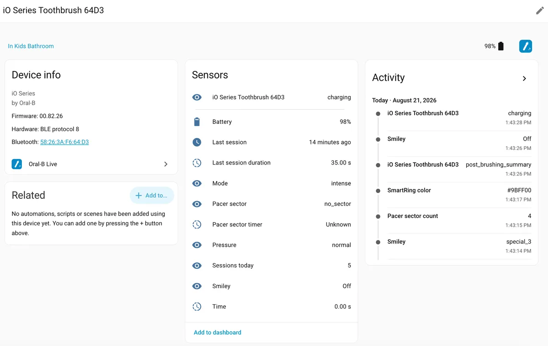The height and width of the screenshot is (346, 548).
Task: Click Bluetooth address 58:26:3A:F6:64:D3 link
Action: pos(64,142)
